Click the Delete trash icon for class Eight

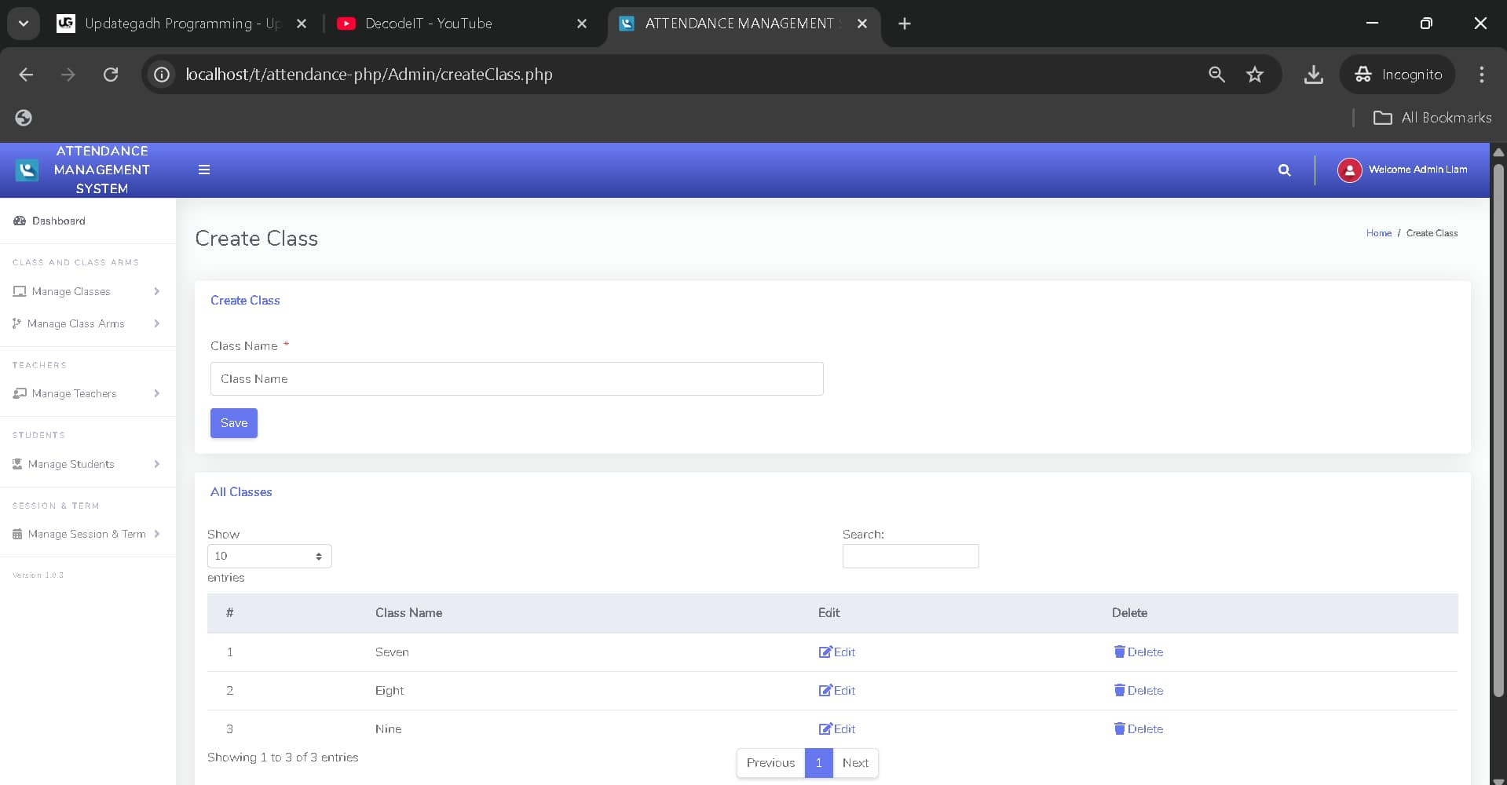tap(1121, 690)
